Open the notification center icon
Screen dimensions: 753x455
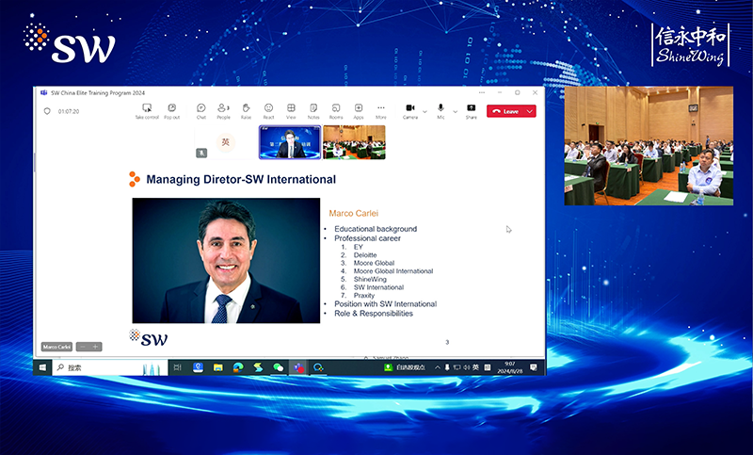tap(533, 367)
